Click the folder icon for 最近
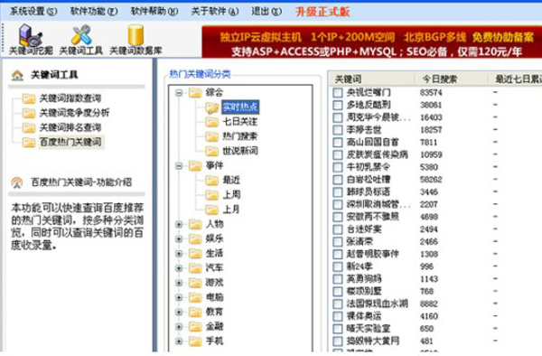Viewport: 542px width, 356px height. click(x=211, y=181)
